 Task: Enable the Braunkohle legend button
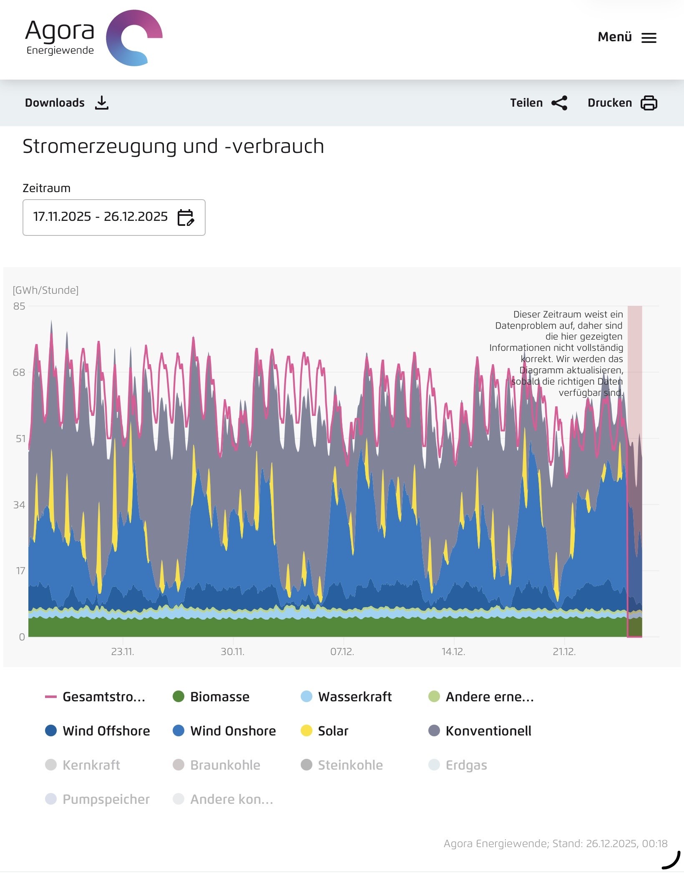click(225, 765)
